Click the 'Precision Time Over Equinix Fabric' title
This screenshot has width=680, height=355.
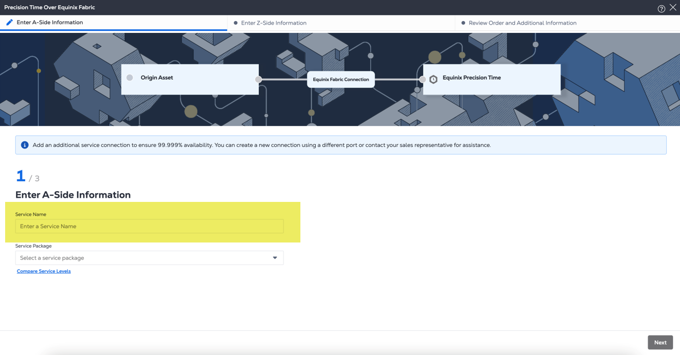pos(49,8)
